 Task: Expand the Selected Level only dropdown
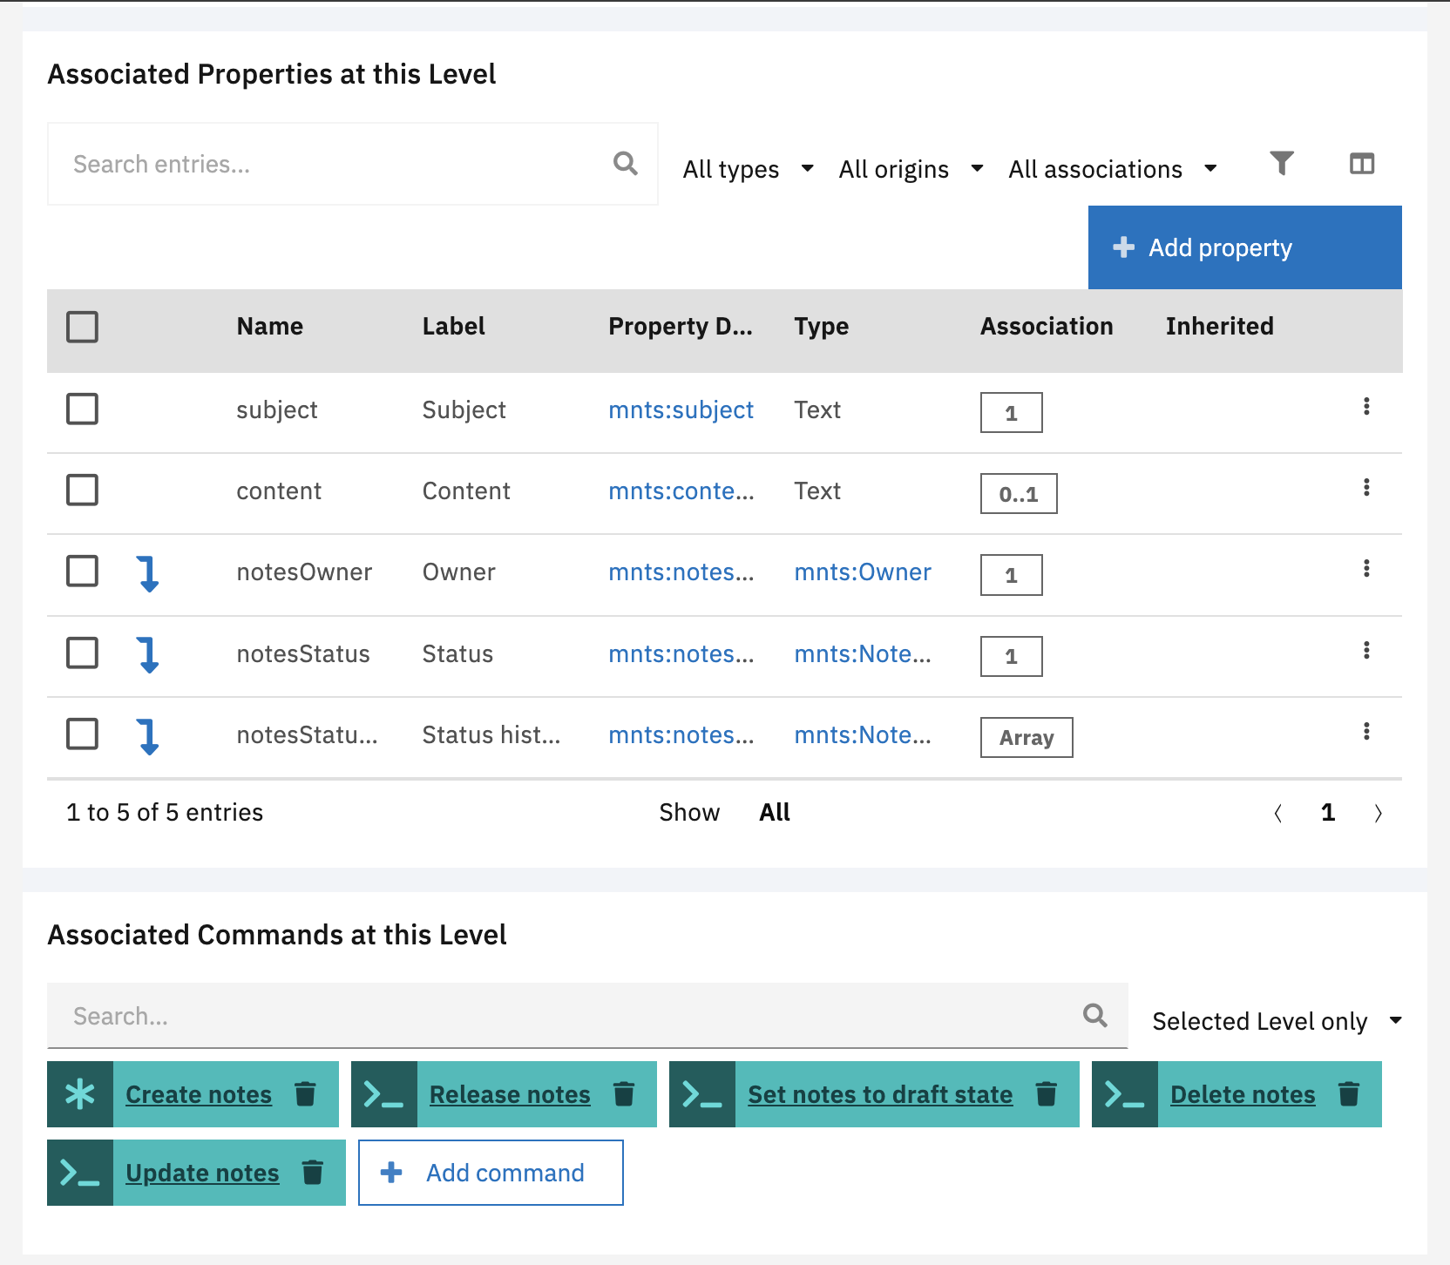click(1276, 1021)
